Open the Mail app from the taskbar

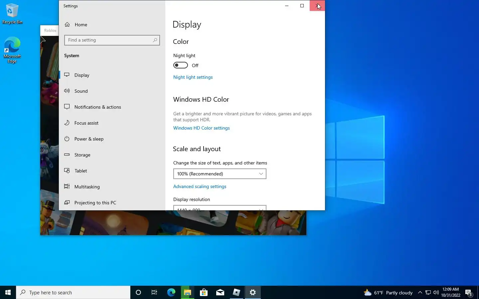pyautogui.click(x=220, y=292)
